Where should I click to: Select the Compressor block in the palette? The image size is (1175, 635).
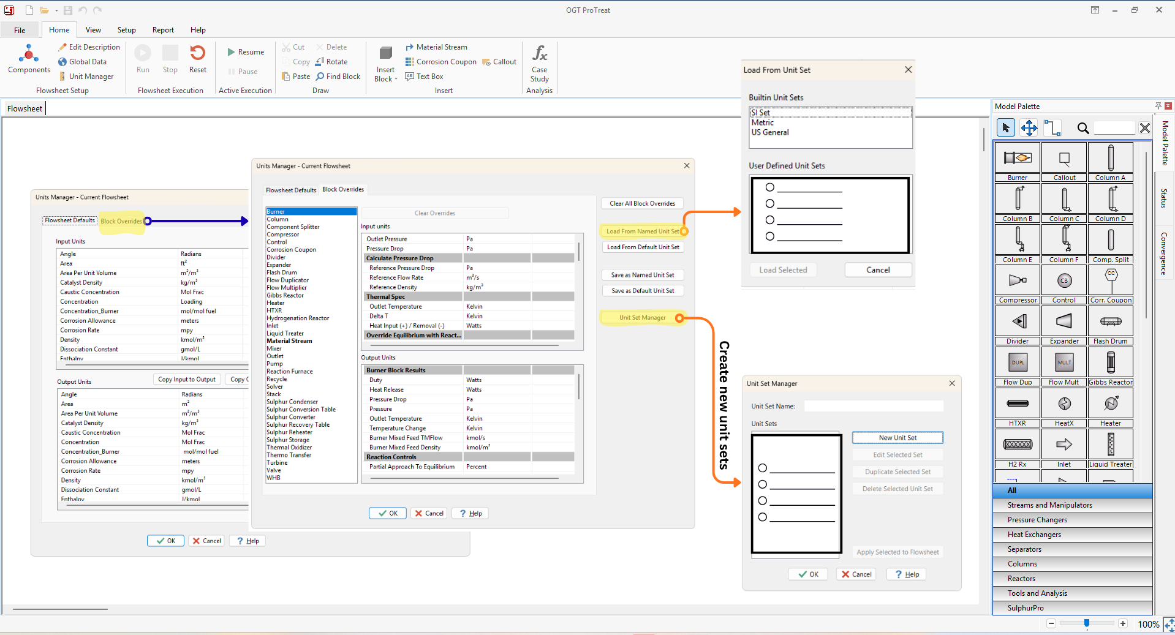(x=1018, y=284)
